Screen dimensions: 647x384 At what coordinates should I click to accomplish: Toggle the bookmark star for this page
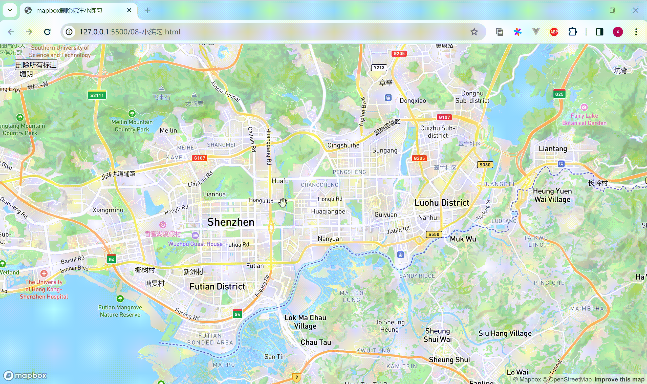(x=475, y=32)
